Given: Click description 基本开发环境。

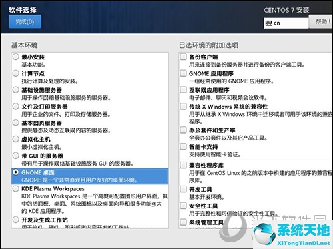Looking at the screenshot, I should coord(207,197).
